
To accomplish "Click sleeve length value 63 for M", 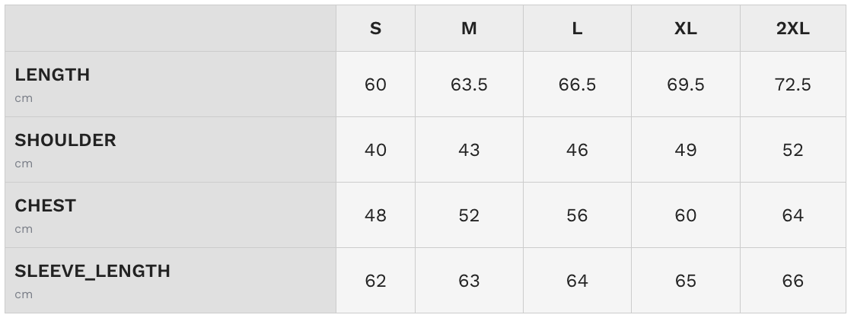I will click(469, 281).
